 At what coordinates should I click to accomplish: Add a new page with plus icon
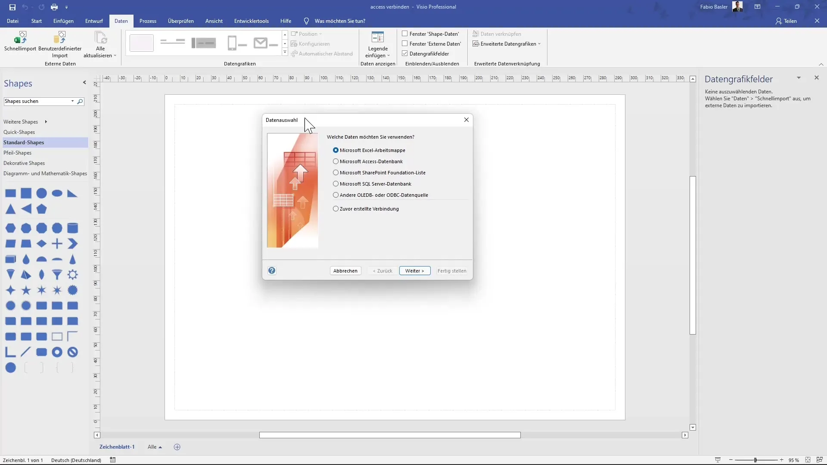click(177, 447)
